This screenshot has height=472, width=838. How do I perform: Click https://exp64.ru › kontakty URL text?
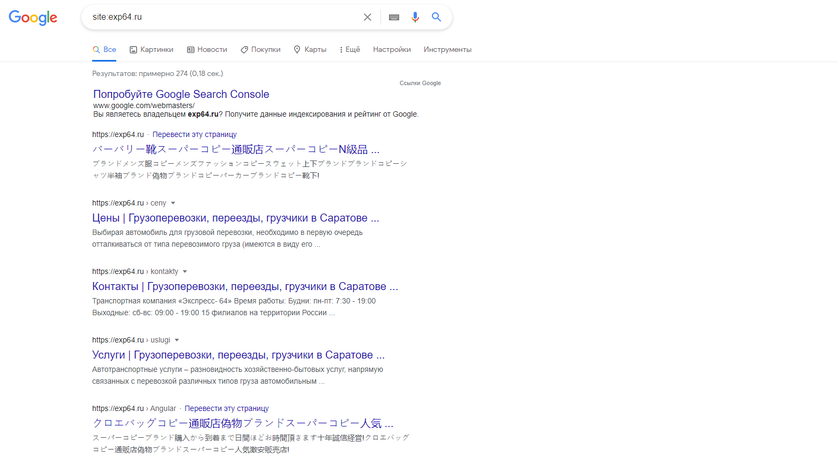click(x=135, y=271)
